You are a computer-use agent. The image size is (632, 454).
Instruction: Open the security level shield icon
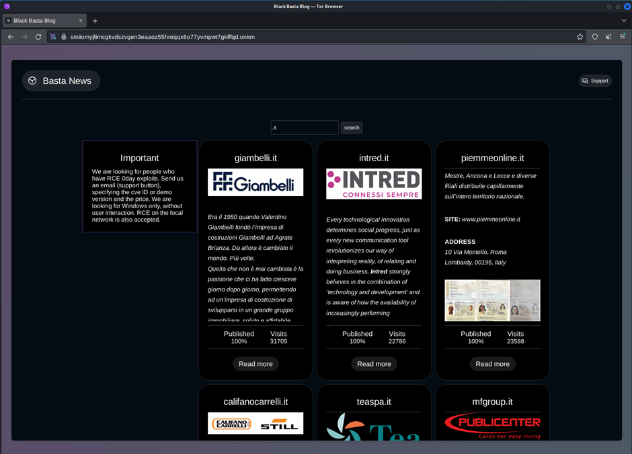click(594, 37)
